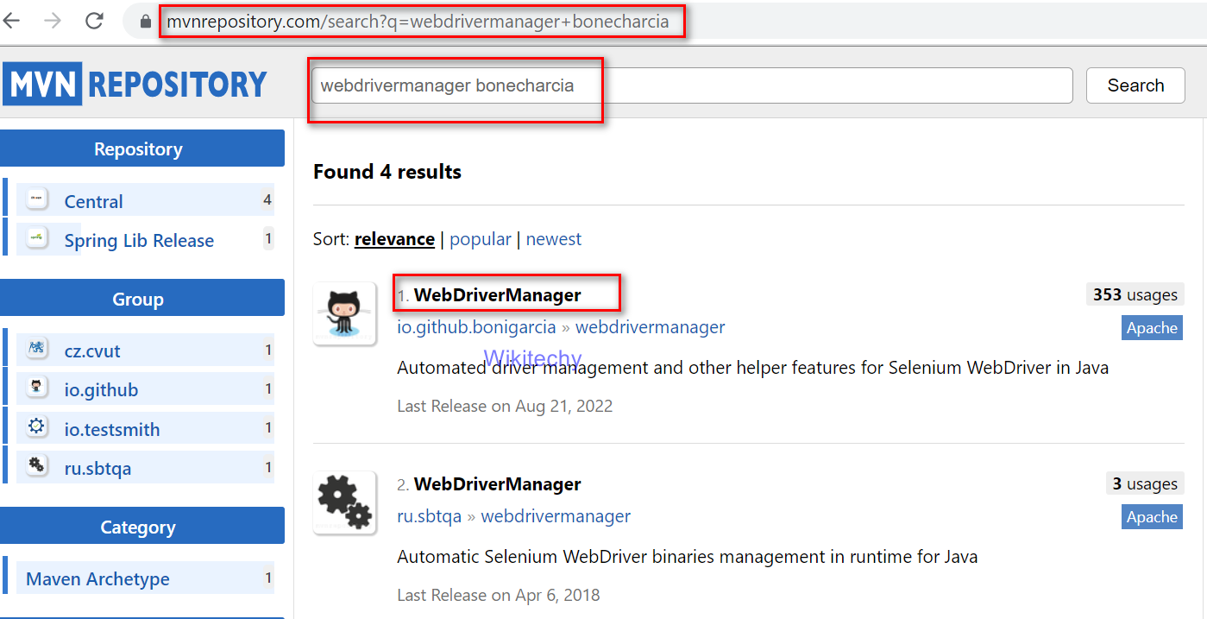Image resolution: width=1207 pixels, height=619 pixels.
Task: Click the browser address bar URL
Action: click(418, 22)
